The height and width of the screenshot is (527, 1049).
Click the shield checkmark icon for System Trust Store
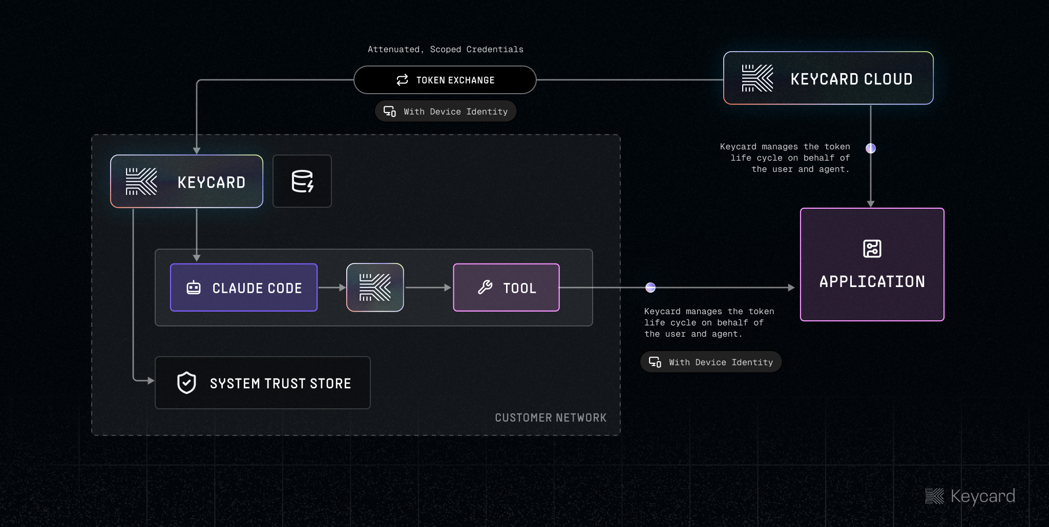[186, 383]
